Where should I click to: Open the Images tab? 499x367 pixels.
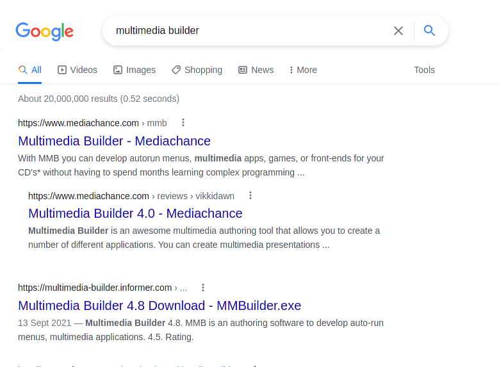click(x=135, y=70)
